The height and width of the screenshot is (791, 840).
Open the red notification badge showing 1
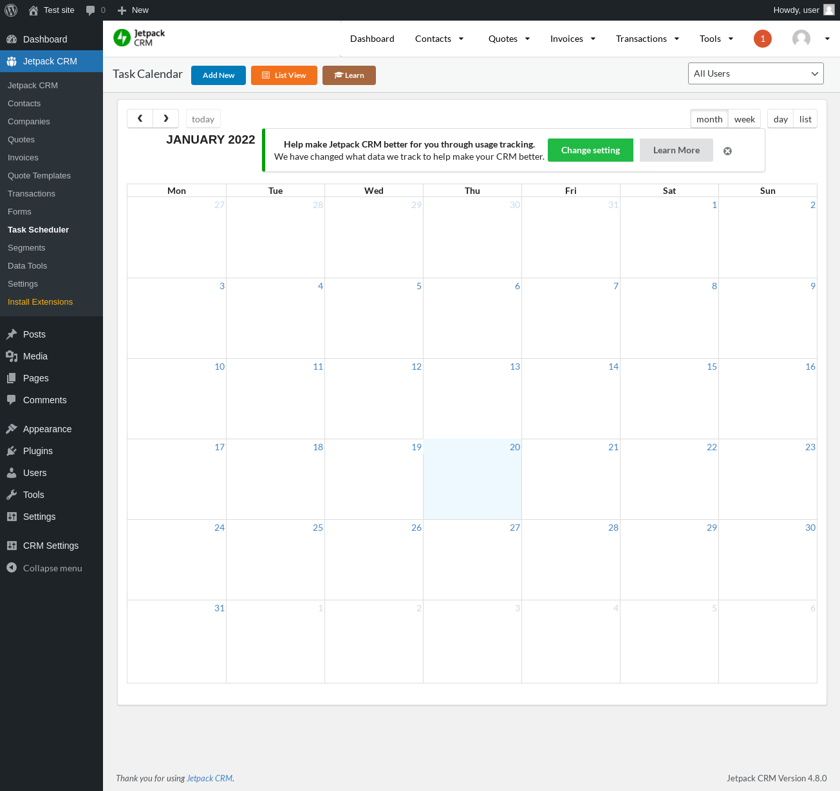tap(763, 39)
